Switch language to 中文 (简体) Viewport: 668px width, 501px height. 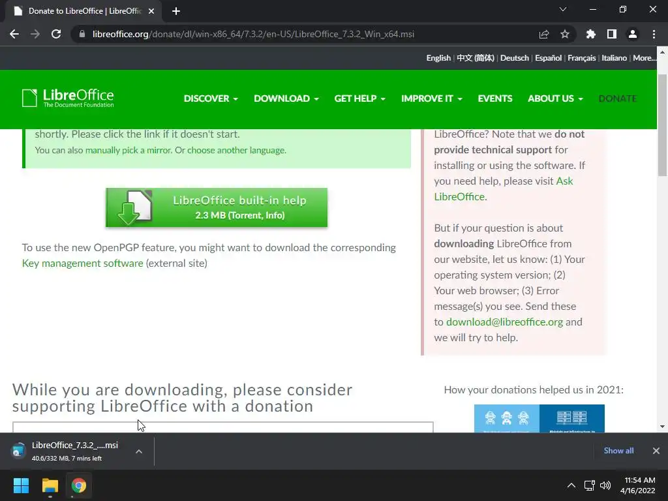476,58
